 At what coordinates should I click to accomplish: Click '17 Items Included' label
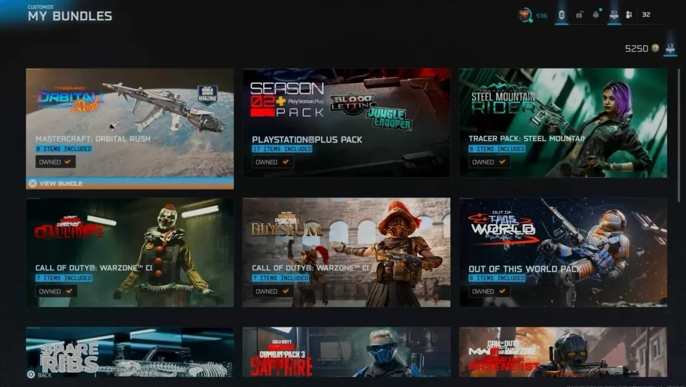tap(282, 149)
